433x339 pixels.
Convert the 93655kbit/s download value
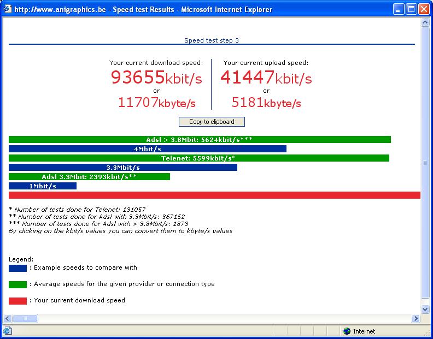click(x=156, y=78)
